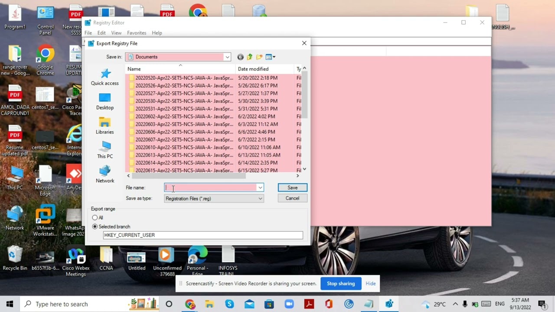Close the Export Registry File dialog
The image size is (555, 312).
point(304,43)
